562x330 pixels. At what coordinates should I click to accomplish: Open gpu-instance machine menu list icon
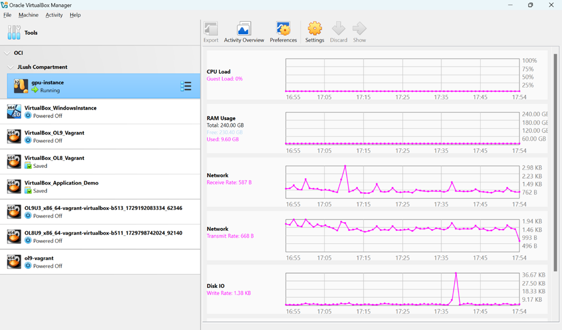click(x=185, y=87)
